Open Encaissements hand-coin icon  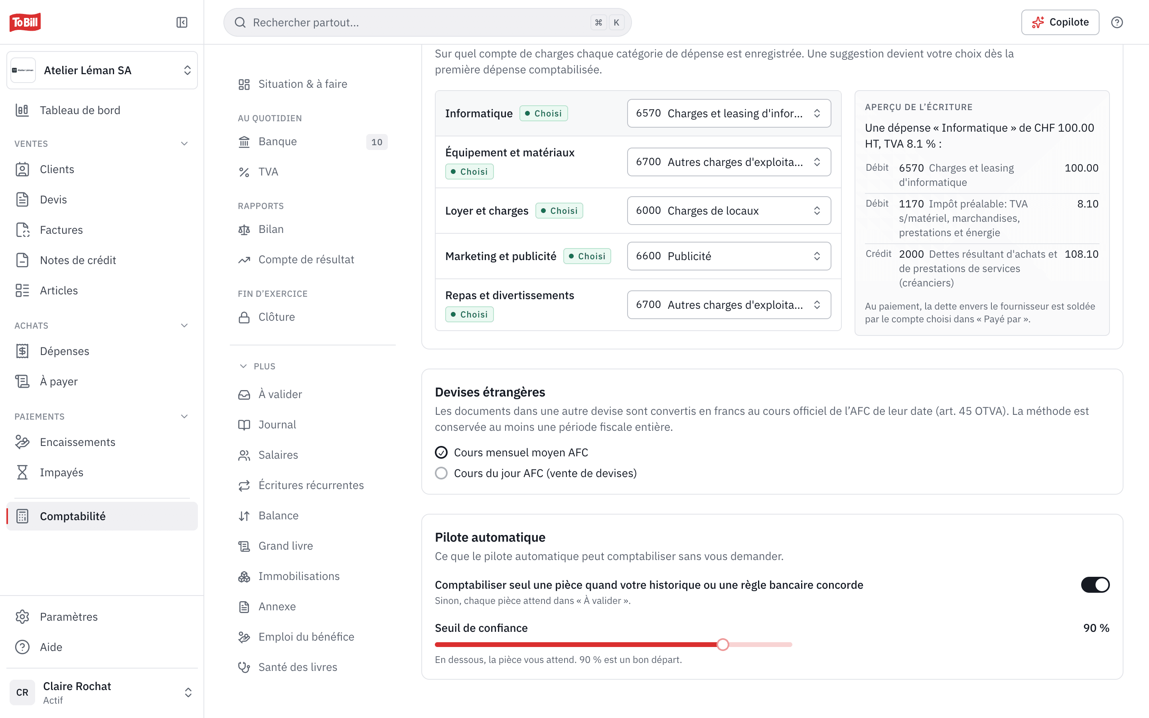(x=22, y=442)
